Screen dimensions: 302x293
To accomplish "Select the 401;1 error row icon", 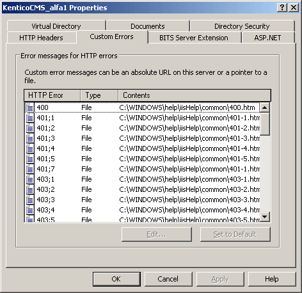I will pyautogui.click(x=30, y=118).
